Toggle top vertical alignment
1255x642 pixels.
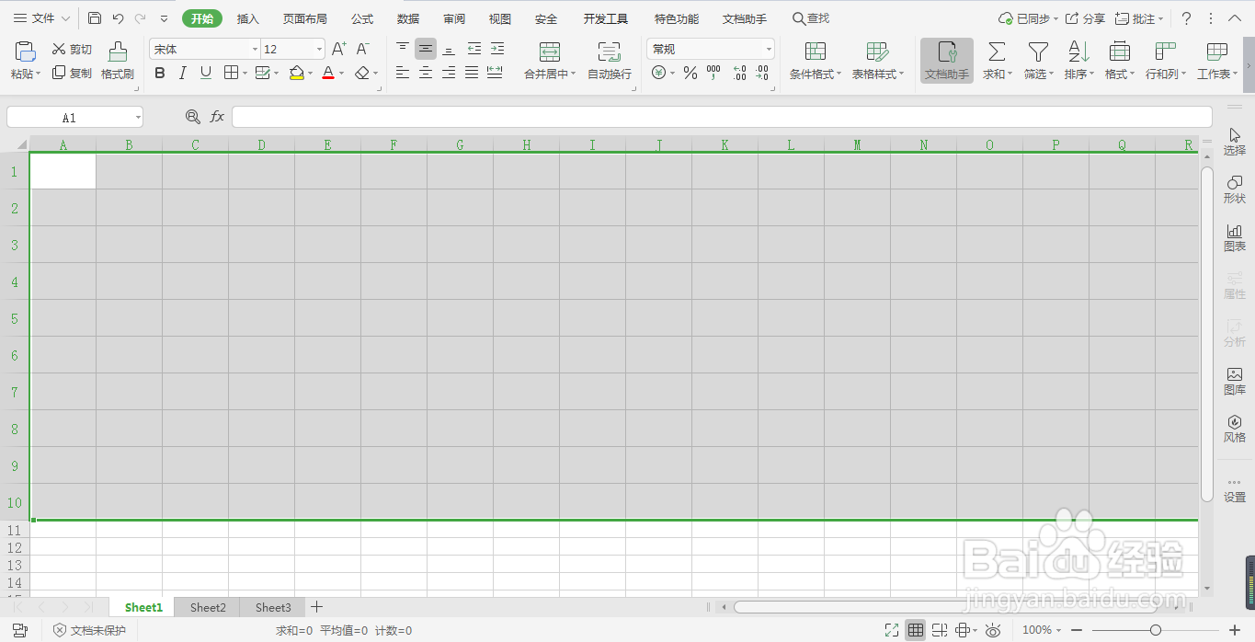point(402,49)
